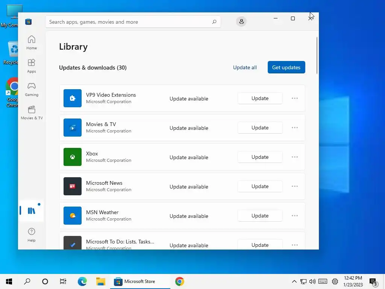
Task: Click the Updates & downloads (30) heading
Action: click(93, 68)
